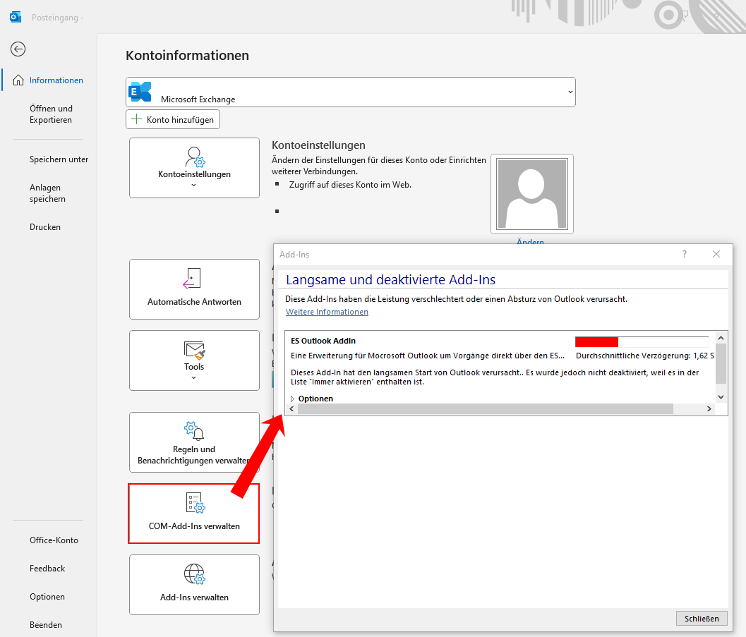
Task: Open the Drucken section
Action: point(45,227)
